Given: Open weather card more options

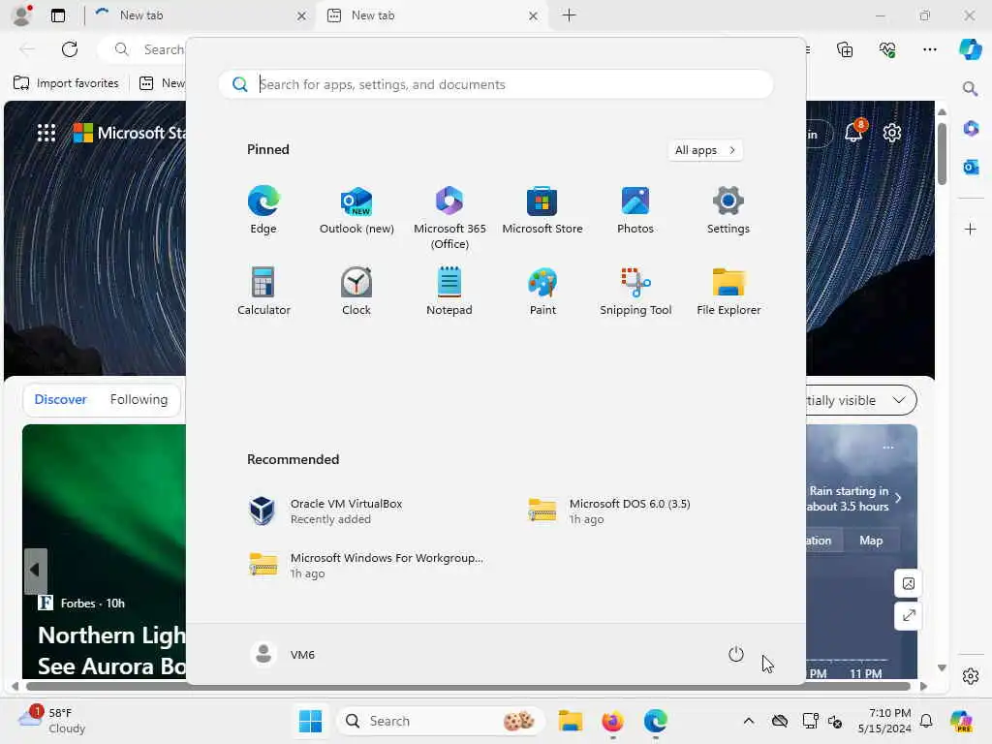Looking at the screenshot, I should point(888,448).
